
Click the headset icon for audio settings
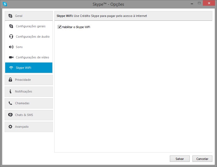pyautogui.click(x=11, y=37)
